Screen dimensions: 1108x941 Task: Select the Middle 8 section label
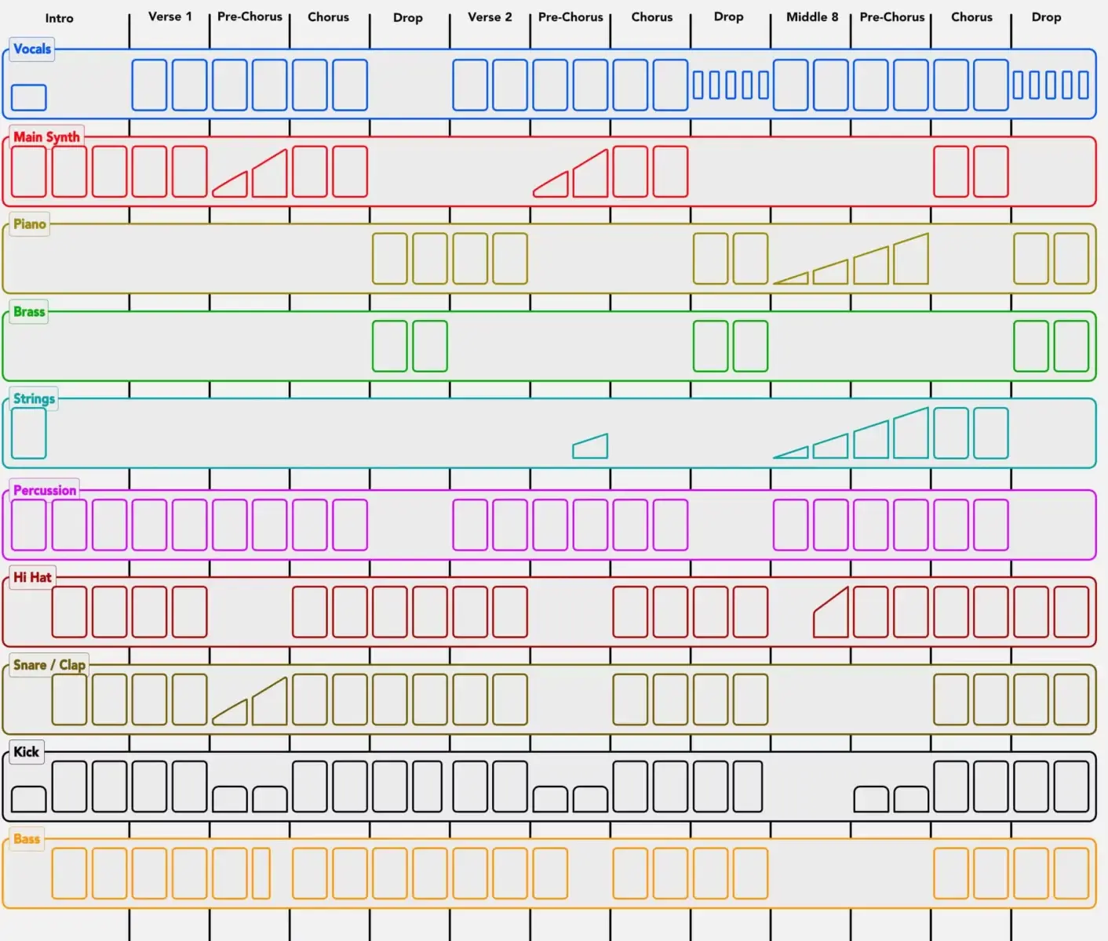pyautogui.click(x=812, y=16)
